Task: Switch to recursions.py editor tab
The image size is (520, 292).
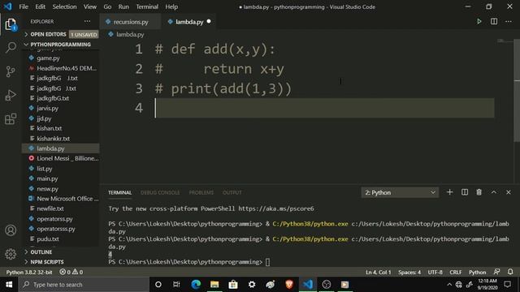Action: click(130, 22)
